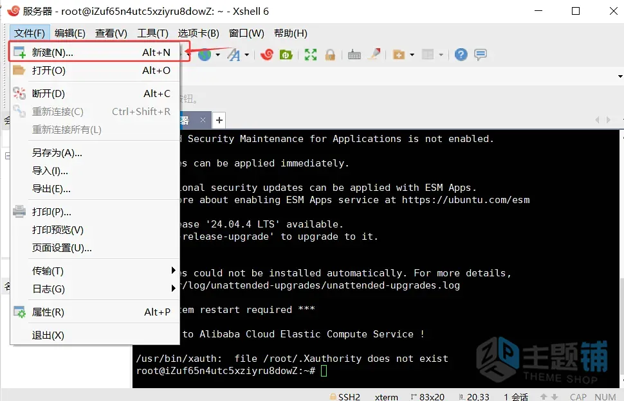Click the red Xmanager swirl icon

click(x=266, y=55)
